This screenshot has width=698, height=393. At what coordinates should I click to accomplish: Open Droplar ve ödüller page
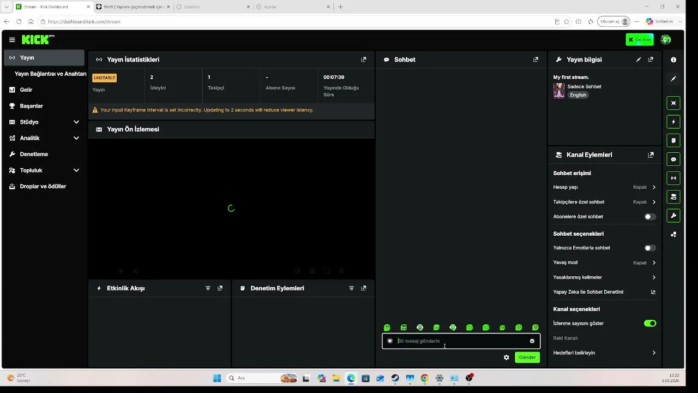click(44, 187)
